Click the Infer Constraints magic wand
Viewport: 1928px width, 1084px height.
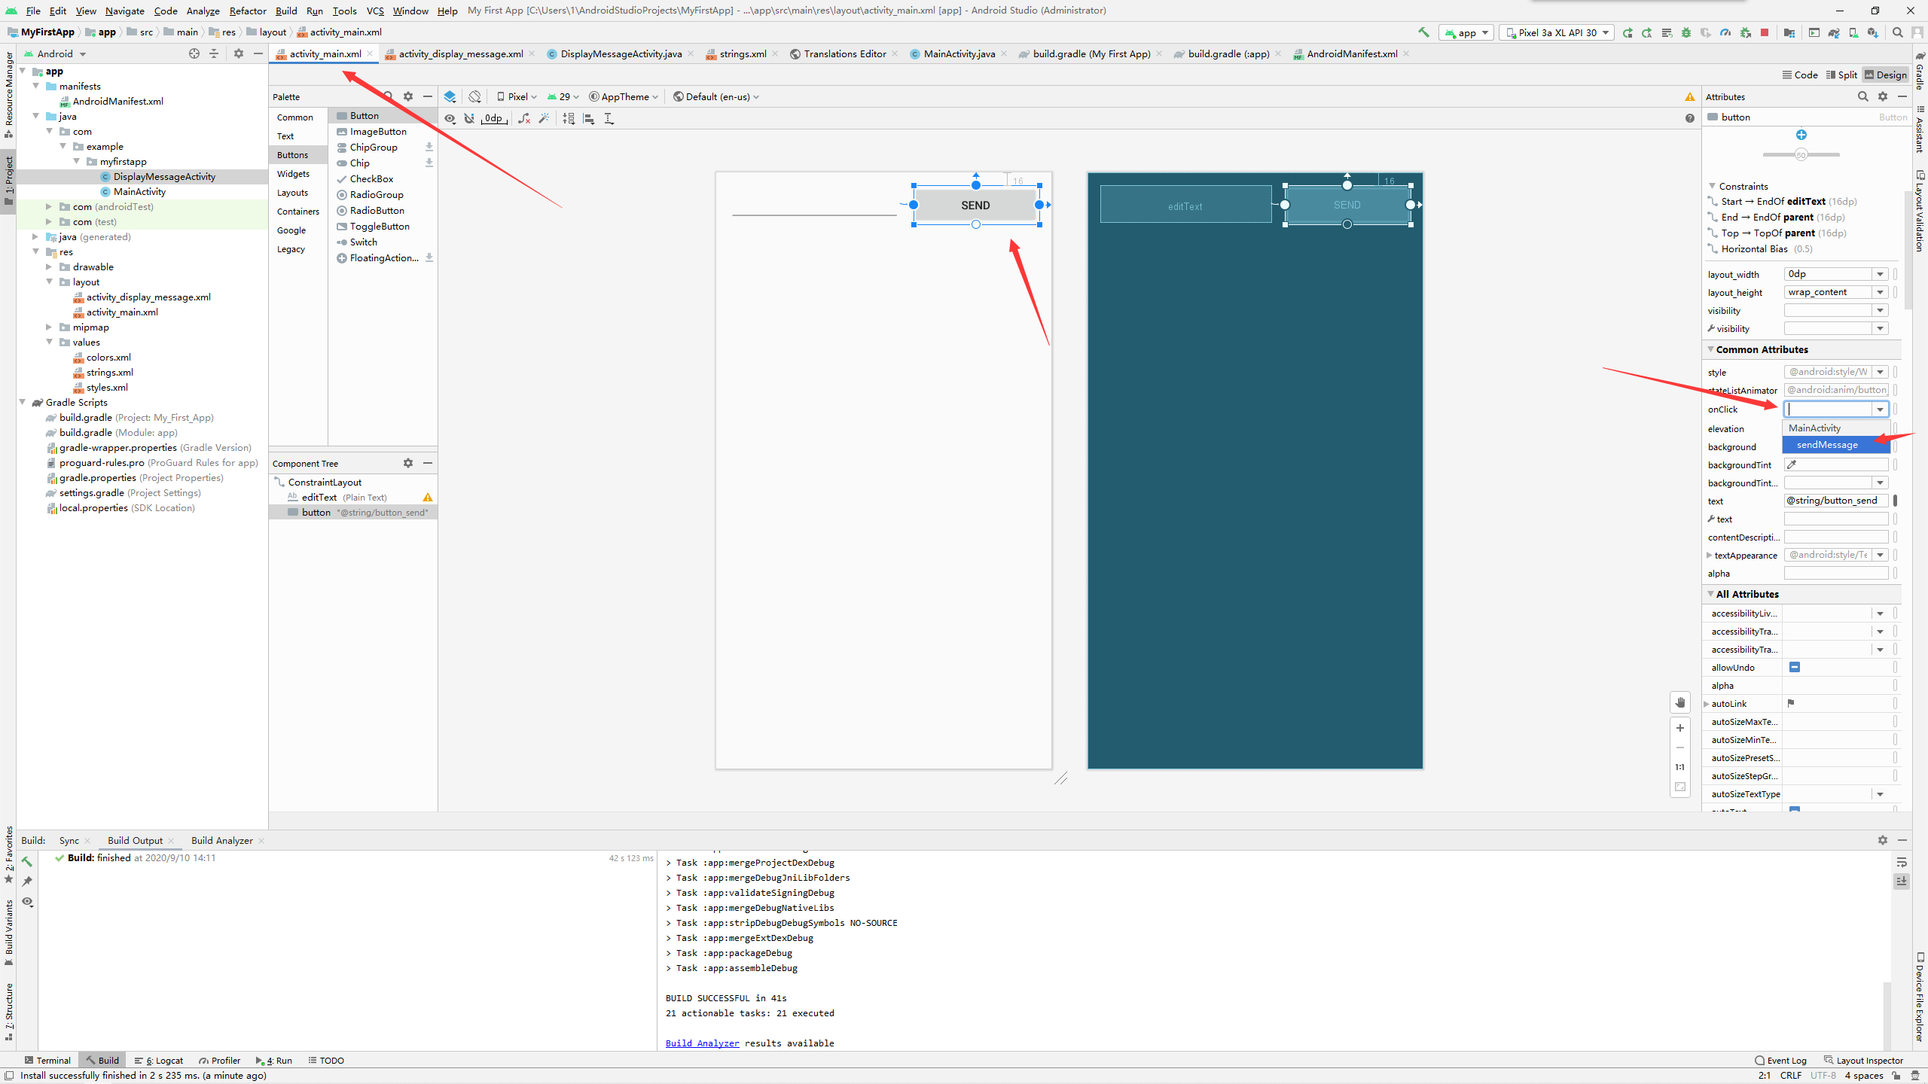click(x=544, y=118)
